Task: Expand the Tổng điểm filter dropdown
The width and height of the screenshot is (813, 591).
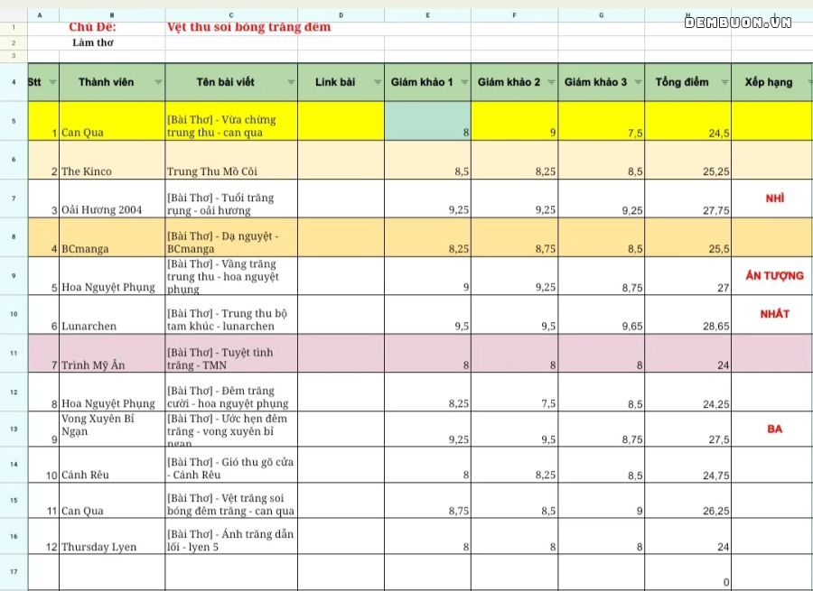Action: point(724,82)
